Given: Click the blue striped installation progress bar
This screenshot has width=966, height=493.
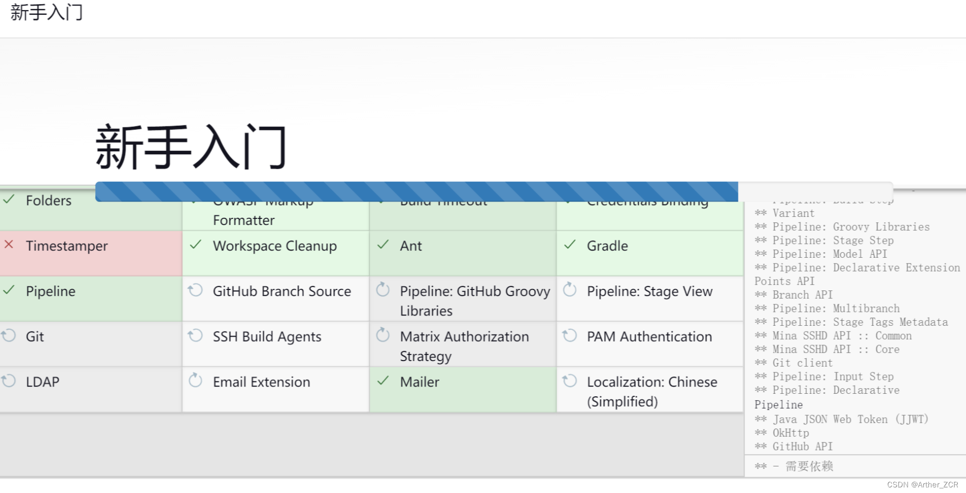Looking at the screenshot, I should click(417, 191).
